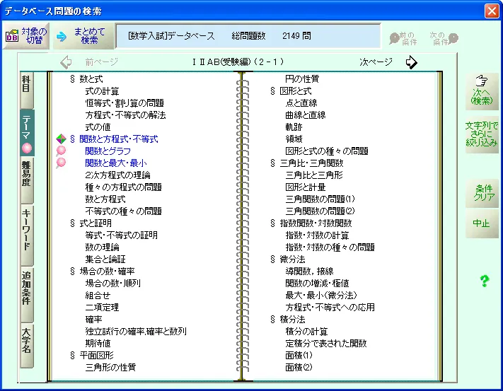This screenshot has width=503, height=391.
Task: Select section § 式と証明
Action: pyautogui.click(x=91, y=223)
